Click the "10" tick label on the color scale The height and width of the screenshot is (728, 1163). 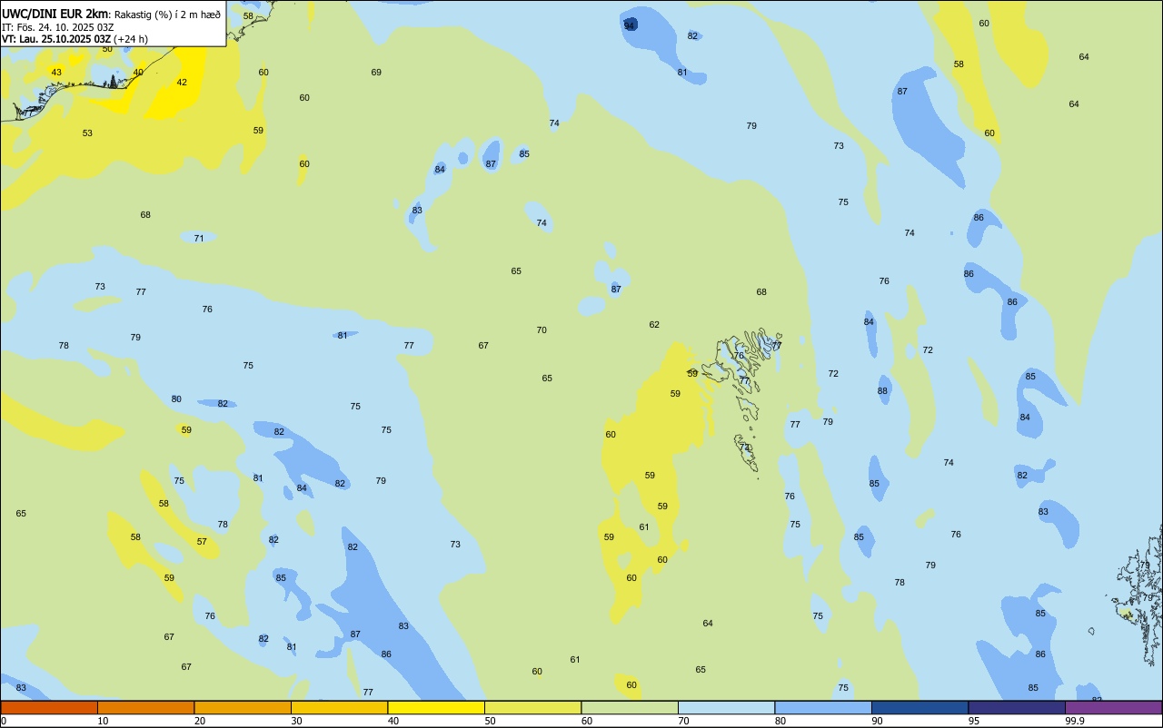pos(103,721)
